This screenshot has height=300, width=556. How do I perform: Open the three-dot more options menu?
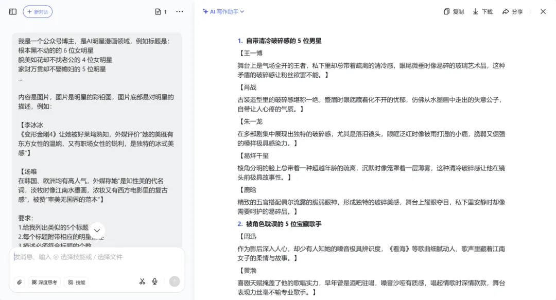179,11
